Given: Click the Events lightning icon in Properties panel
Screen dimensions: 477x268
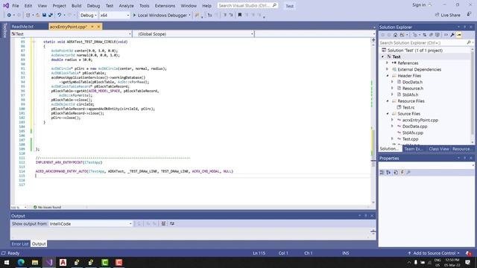Looking at the screenshot, I should [x=402, y=172].
